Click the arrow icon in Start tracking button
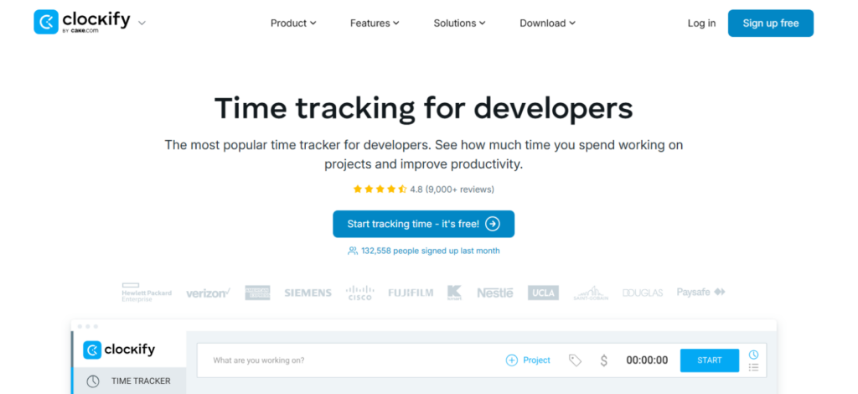Screen dimensions: 858x394 point(493,224)
